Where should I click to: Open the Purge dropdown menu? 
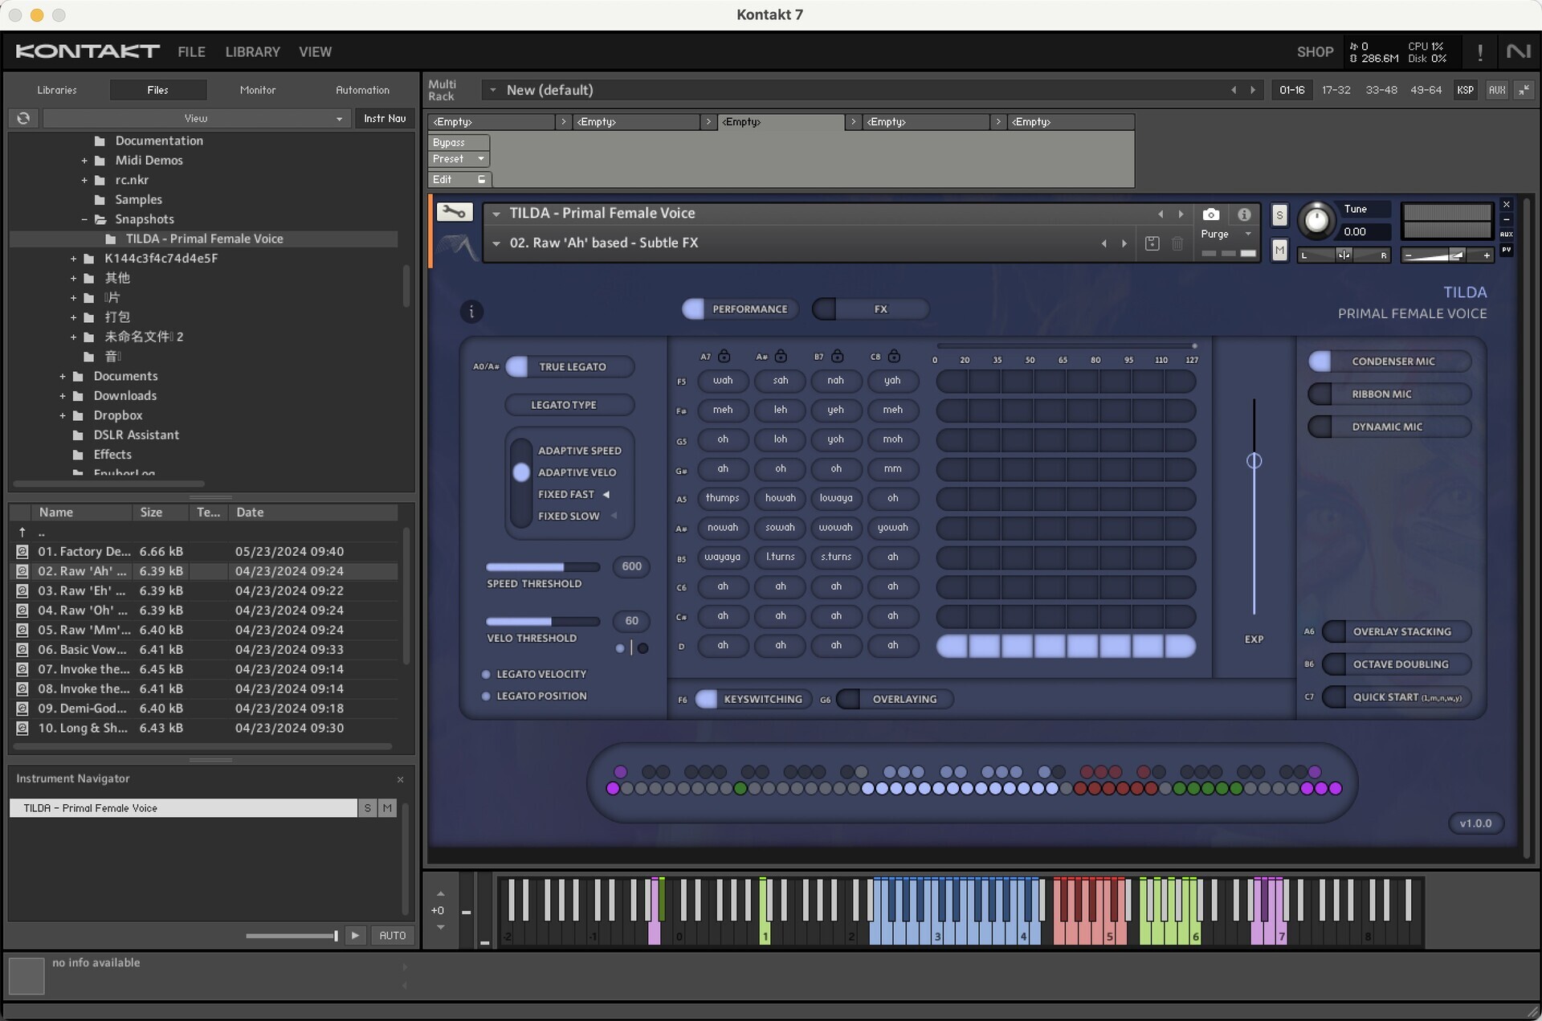(x=1226, y=234)
